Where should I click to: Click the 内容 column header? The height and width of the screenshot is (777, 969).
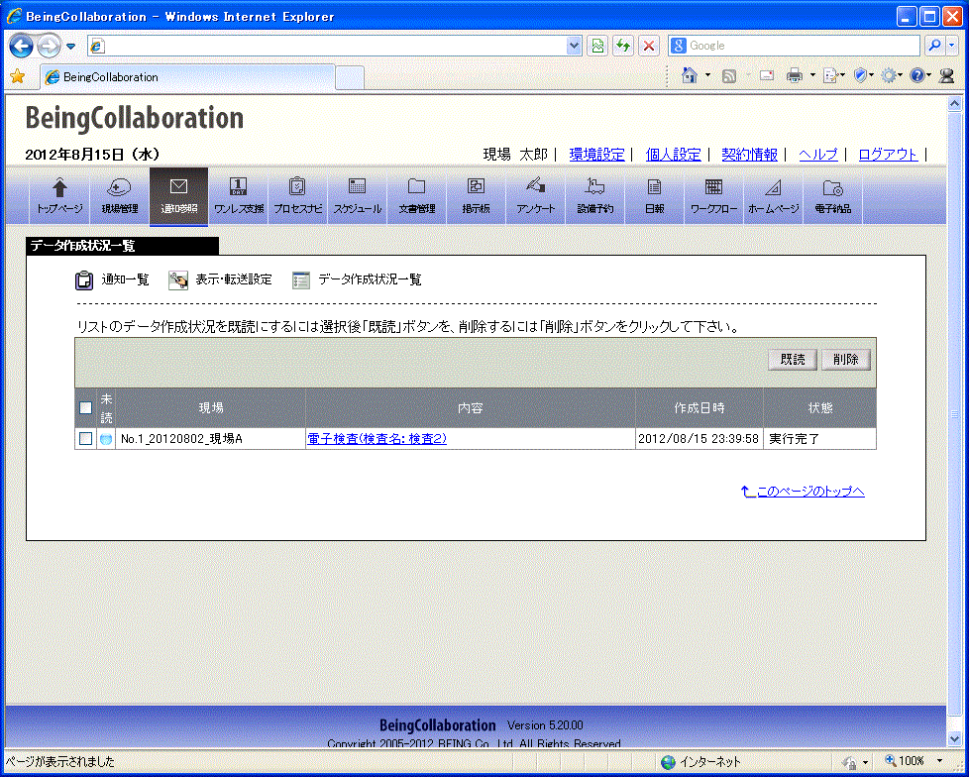[x=471, y=408]
